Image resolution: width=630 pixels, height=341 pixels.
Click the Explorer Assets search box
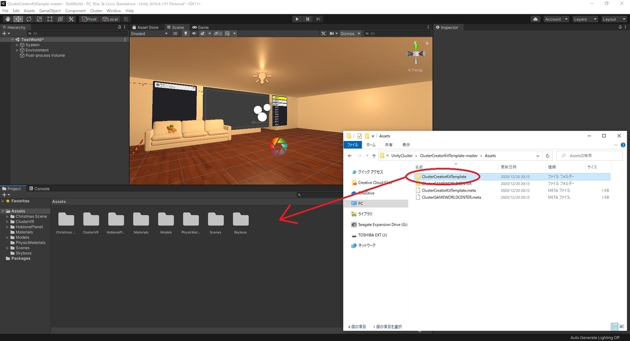tap(590, 156)
